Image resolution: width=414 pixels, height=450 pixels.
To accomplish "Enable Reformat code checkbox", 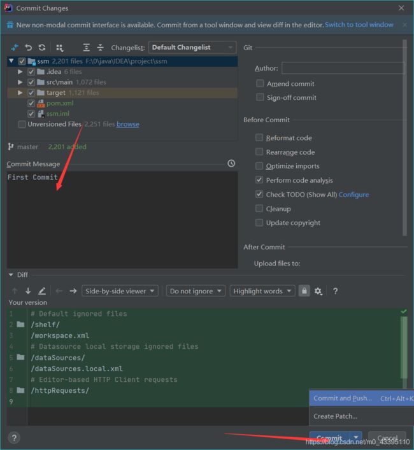I will pos(259,137).
